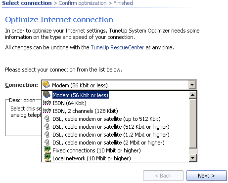Click the satellite icon for DSL up to 512 Kbit
This screenshot has width=228, height=183.
47,119
